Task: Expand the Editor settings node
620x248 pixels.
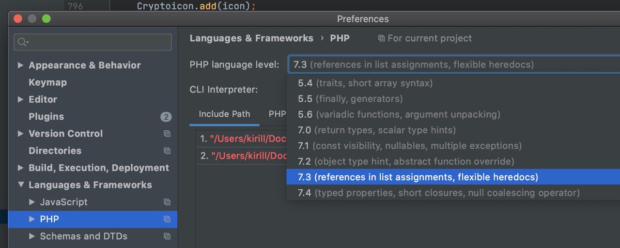Action: (x=20, y=99)
